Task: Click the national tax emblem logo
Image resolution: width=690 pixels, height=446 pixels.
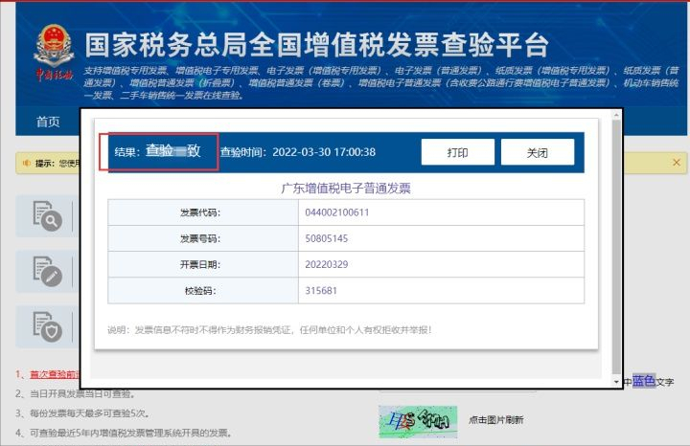Action: (x=53, y=51)
